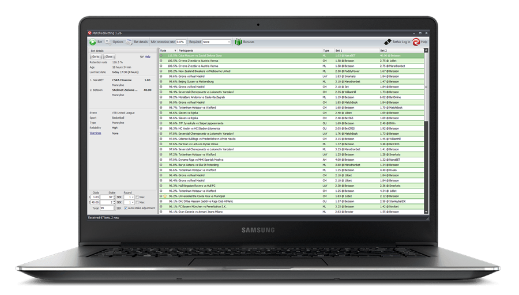Image resolution: width=519 pixels, height=295 pixels.
Task: Click row icon for MoraBanc Andorra vs Cedevita Zagreb
Action: pyautogui.click(x=161, y=97)
